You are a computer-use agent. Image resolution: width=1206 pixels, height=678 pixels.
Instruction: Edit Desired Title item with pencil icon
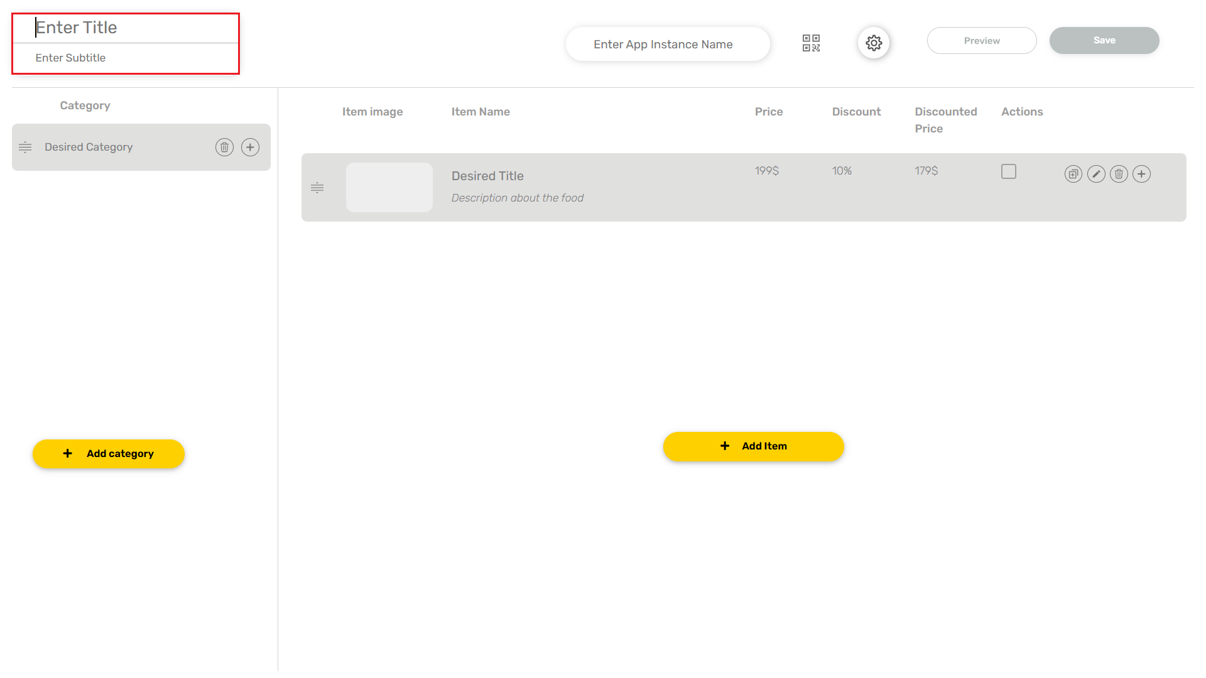tap(1096, 174)
